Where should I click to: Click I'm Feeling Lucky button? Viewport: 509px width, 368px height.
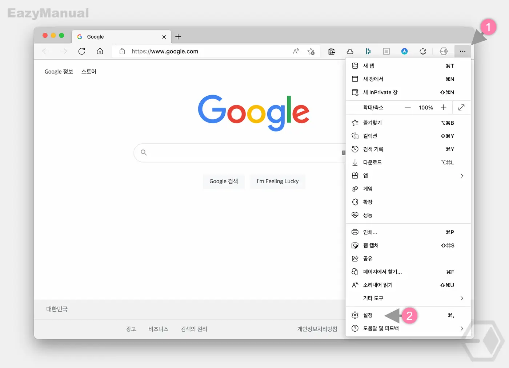[x=278, y=181]
